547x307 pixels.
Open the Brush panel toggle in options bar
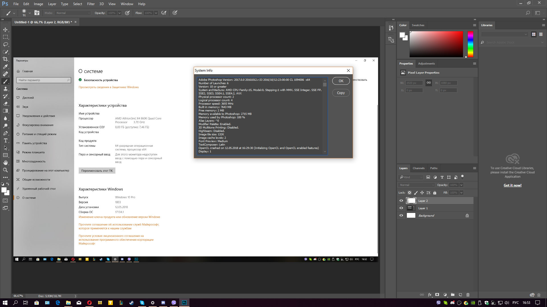37,13
